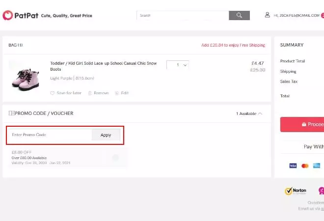
Task: Collapse the 1 Available voucher chevron
Action: [x=260, y=113]
